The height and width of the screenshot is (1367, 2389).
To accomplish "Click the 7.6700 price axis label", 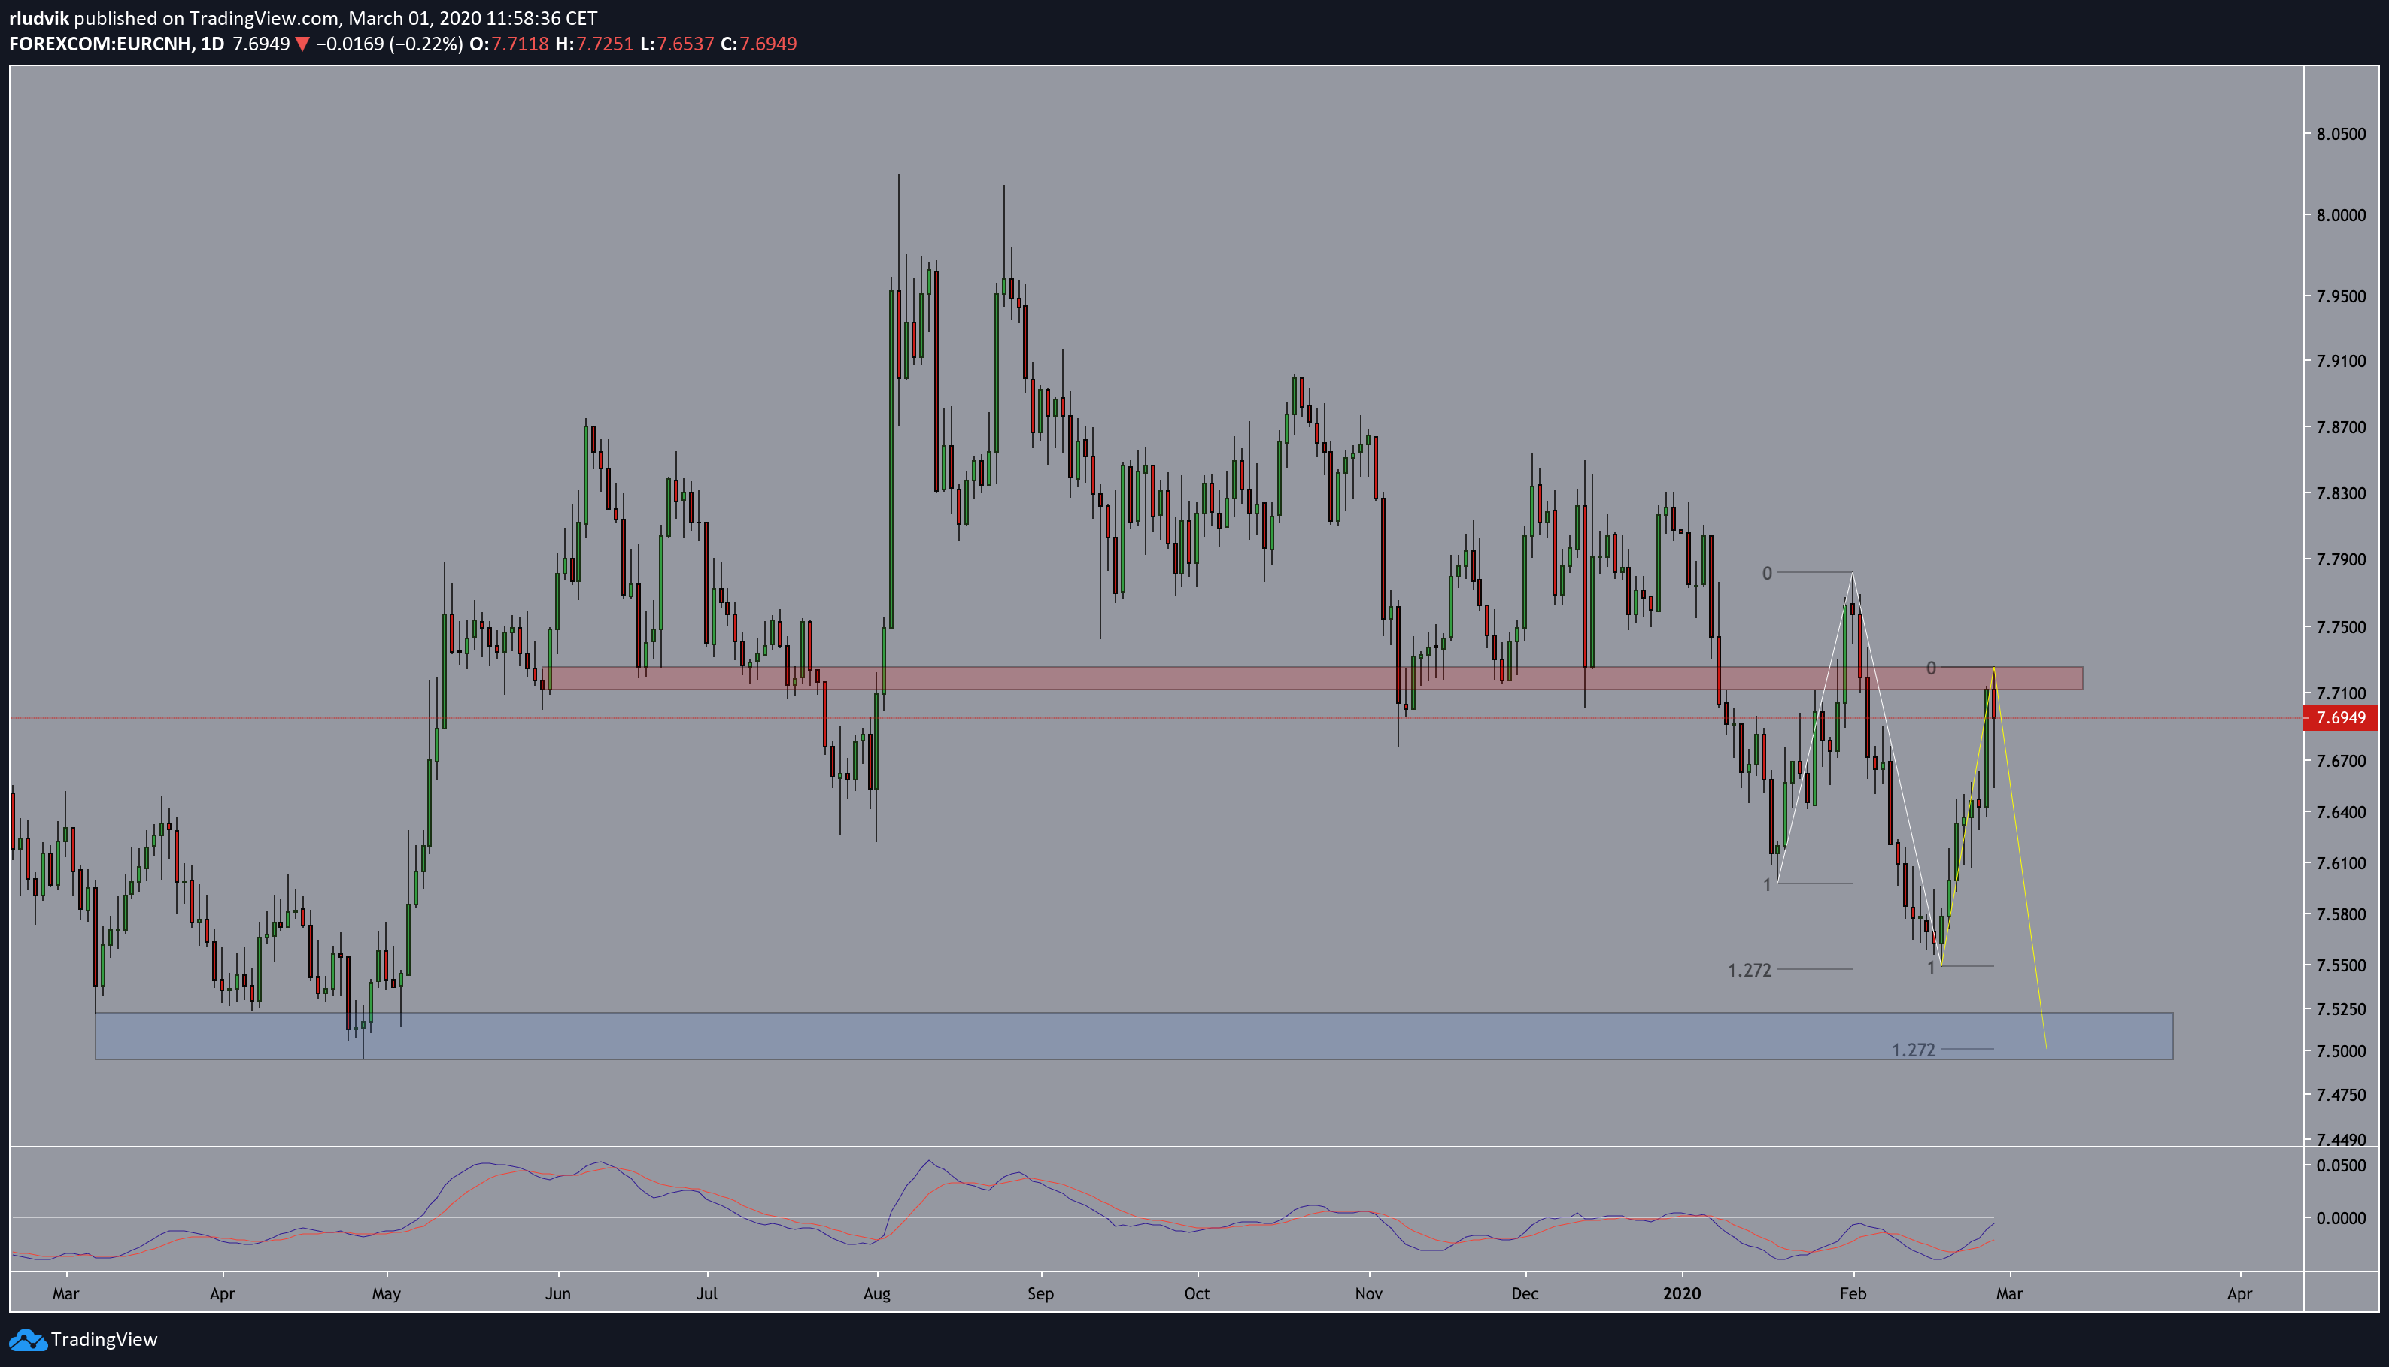I will pyautogui.click(x=2341, y=762).
